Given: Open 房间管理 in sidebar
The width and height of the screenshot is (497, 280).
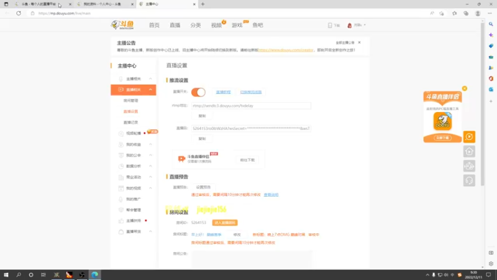Looking at the screenshot, I should pyautogui.click(x=130, y=101).
